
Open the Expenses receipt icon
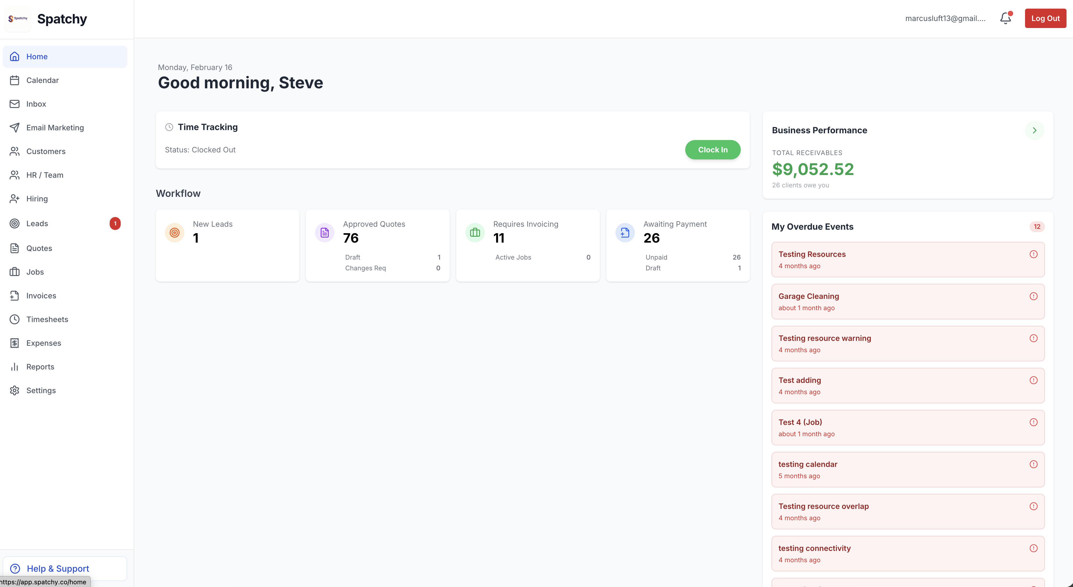coord(15,344)
